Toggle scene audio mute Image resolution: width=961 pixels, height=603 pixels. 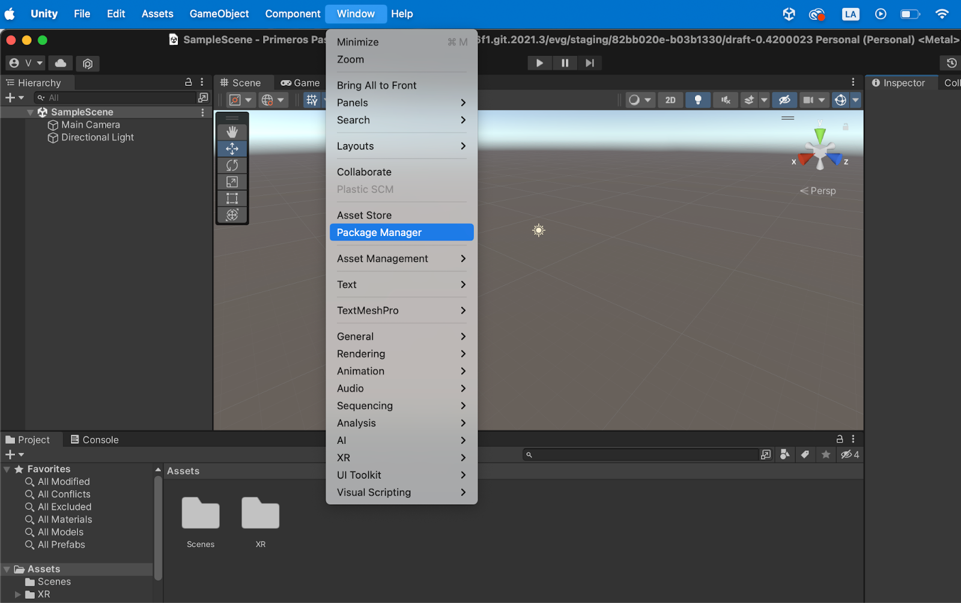click(x=726, y=100)
